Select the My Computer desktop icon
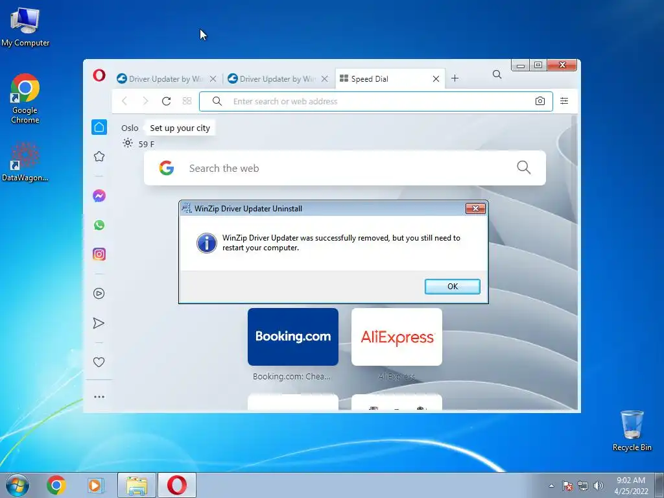Viewport: 664px width, 498px height. click(25, 27)
